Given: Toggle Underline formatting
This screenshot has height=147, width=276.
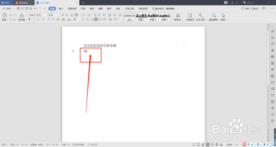Looking at the screenshot, I should coord(38,19).
